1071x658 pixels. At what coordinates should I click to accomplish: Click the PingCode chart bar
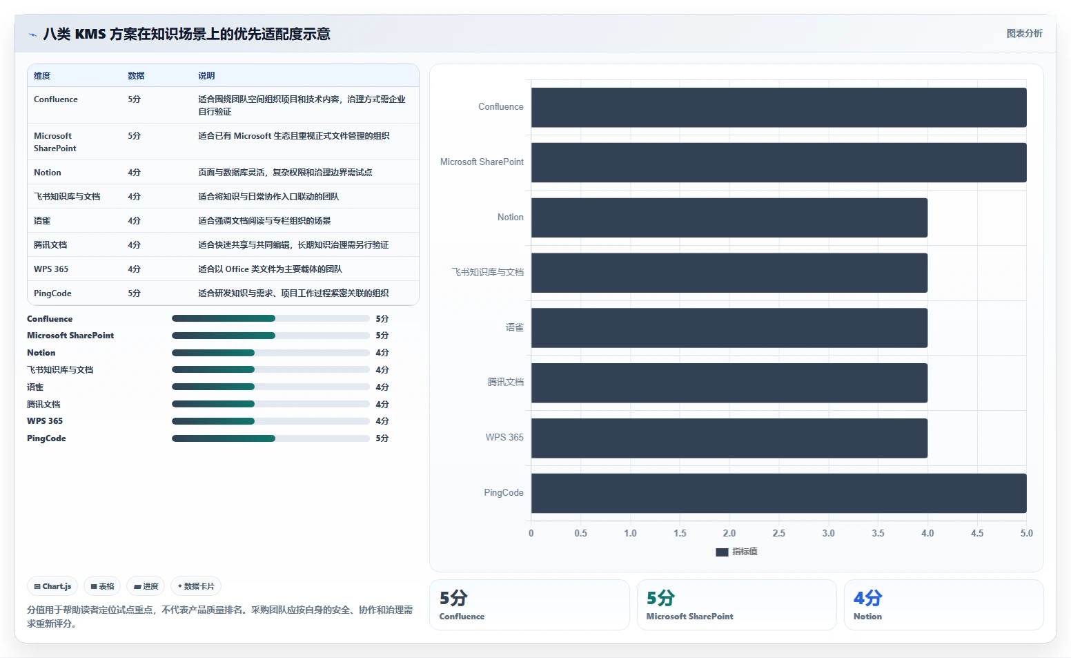778,493
